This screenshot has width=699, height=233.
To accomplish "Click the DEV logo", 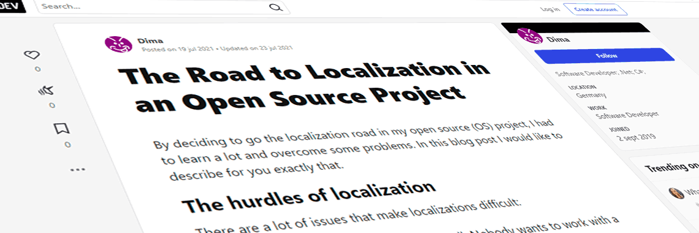I will coord(12,7).
